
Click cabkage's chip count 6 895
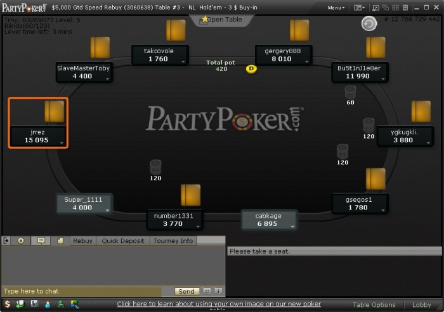[x=267, y=224]
